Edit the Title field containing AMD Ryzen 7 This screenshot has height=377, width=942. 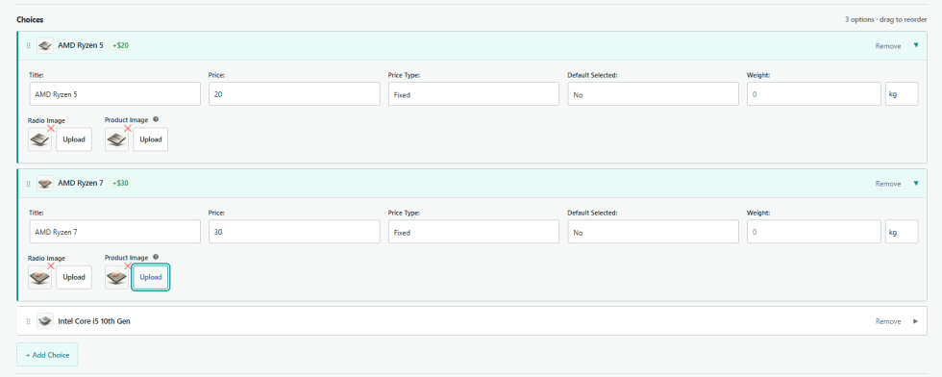[114, 232]
